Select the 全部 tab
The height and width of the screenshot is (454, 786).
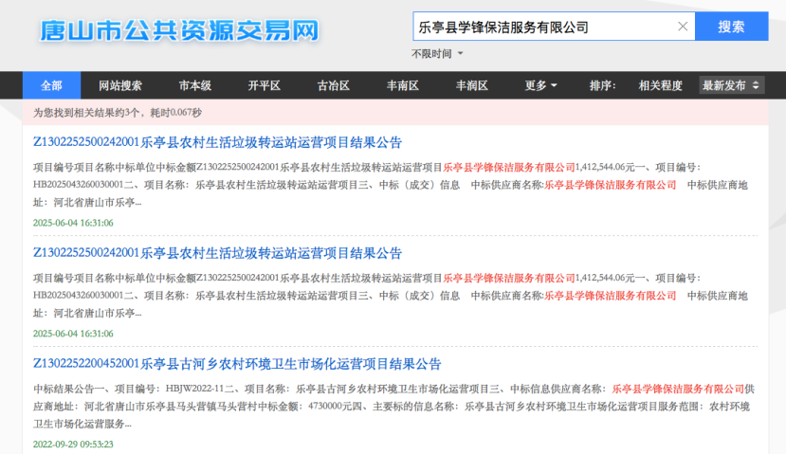[51, 85]
